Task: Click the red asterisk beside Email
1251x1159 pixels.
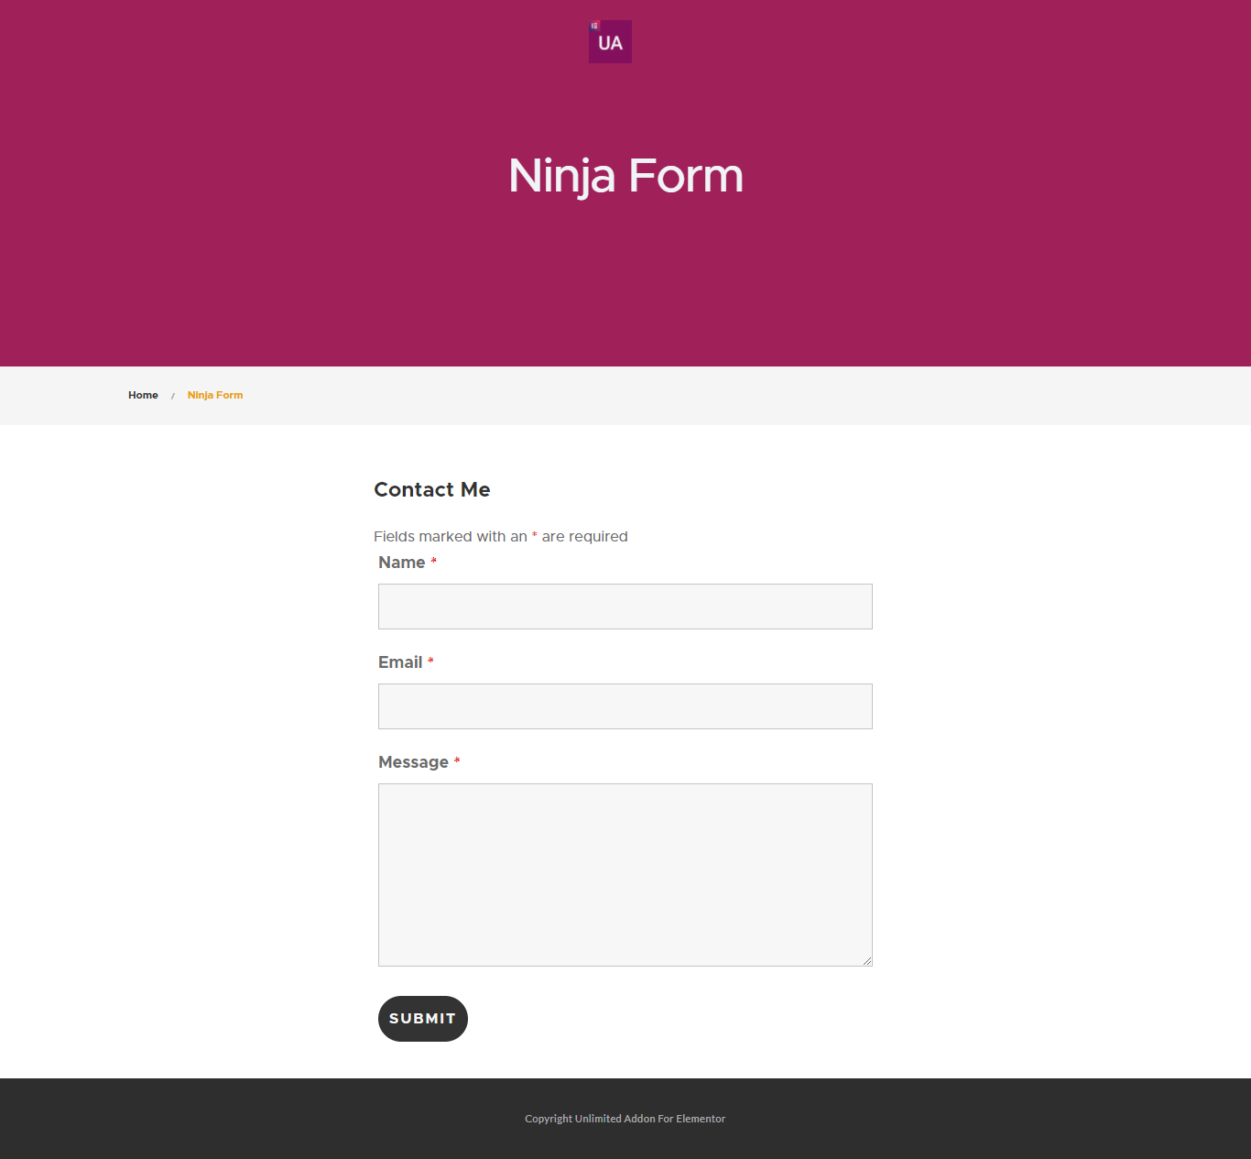Action: [430, 661]
